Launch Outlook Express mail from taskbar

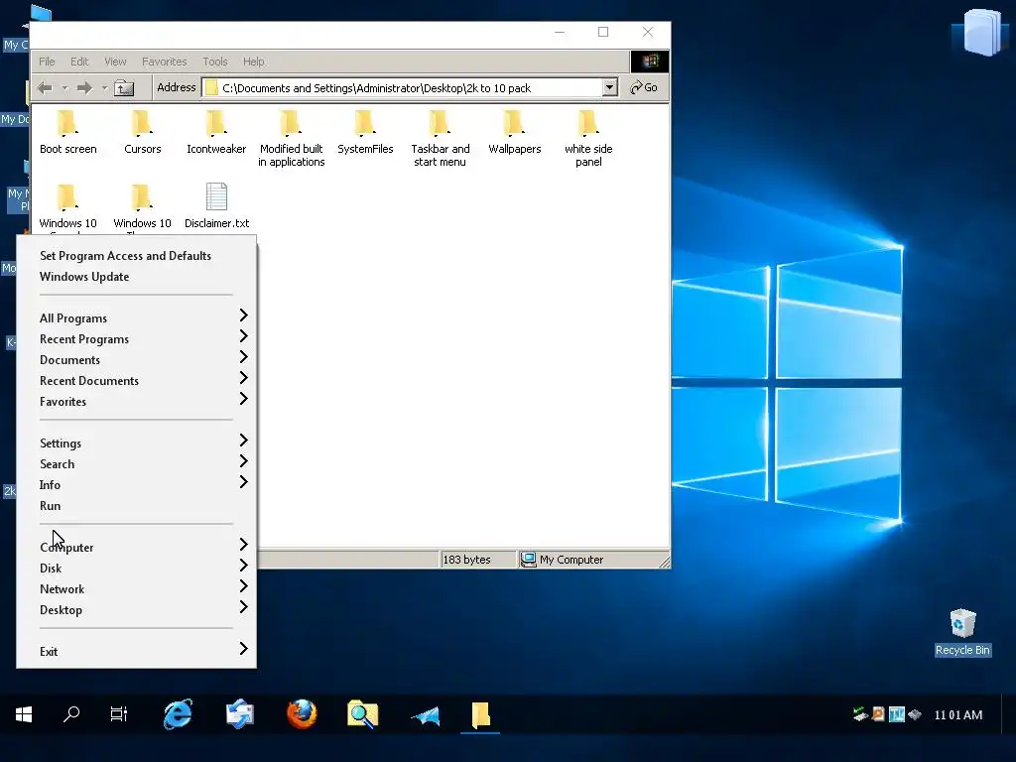click(240, 714)
